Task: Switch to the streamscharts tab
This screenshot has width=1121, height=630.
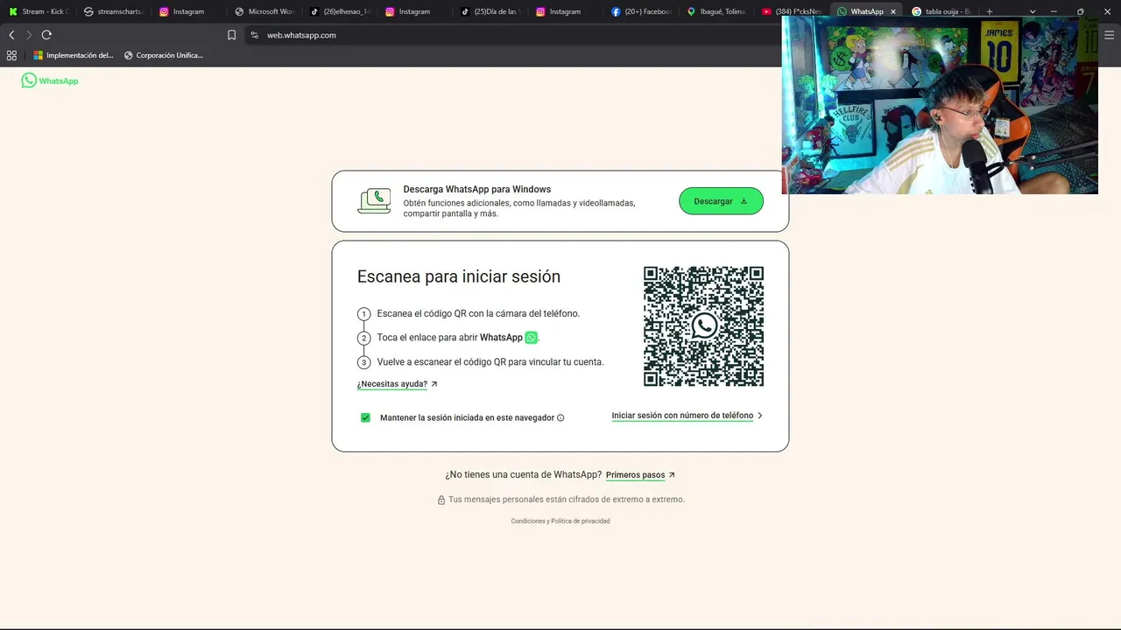Action: (114, 11)
